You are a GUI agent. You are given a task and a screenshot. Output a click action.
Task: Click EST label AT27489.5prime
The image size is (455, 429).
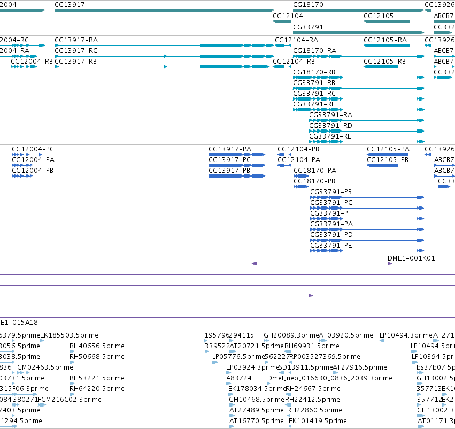[x=257, y=410]
